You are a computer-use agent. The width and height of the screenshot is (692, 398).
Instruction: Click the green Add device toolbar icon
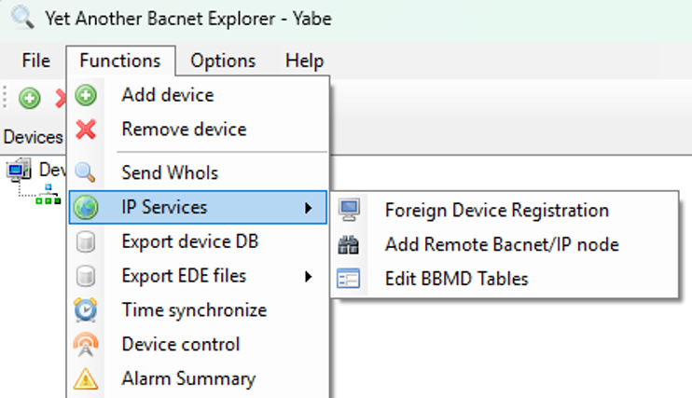tap(30, 98)
